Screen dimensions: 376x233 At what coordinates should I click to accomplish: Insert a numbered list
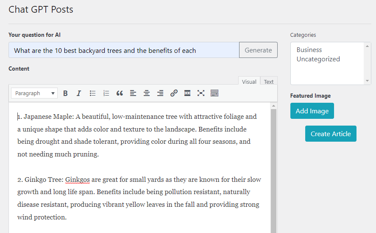[x=106, y=93]
